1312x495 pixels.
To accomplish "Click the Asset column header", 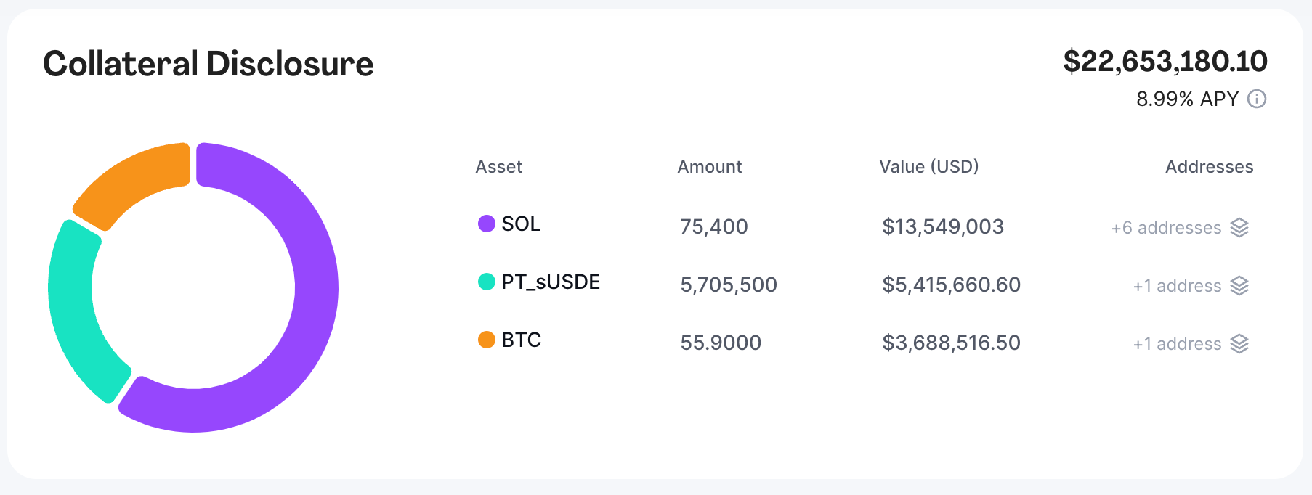I will click(x=498, y=167).
